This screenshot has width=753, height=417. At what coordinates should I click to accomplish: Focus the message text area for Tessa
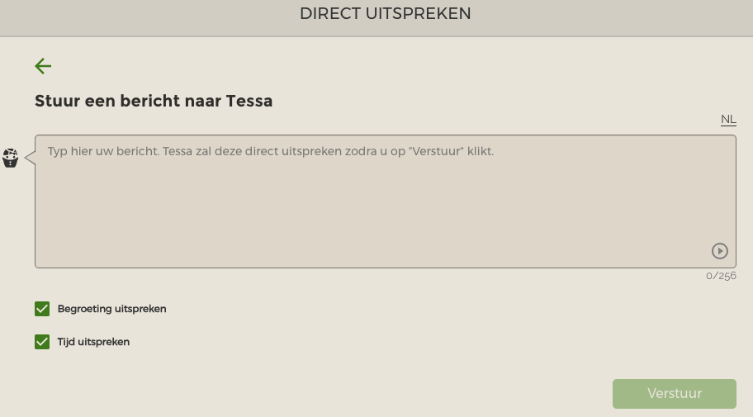385,201
